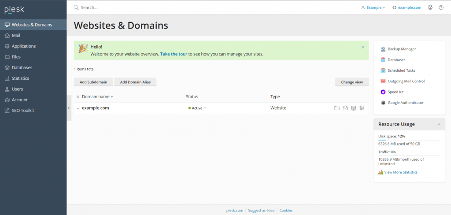Open example.com domain name in list
This screenshot has width=451, height=215.
pos(96,108)
